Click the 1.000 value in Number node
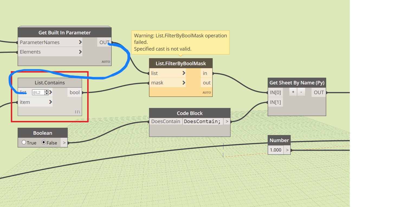This screenshot has height=207, width=411. point(276,150)
